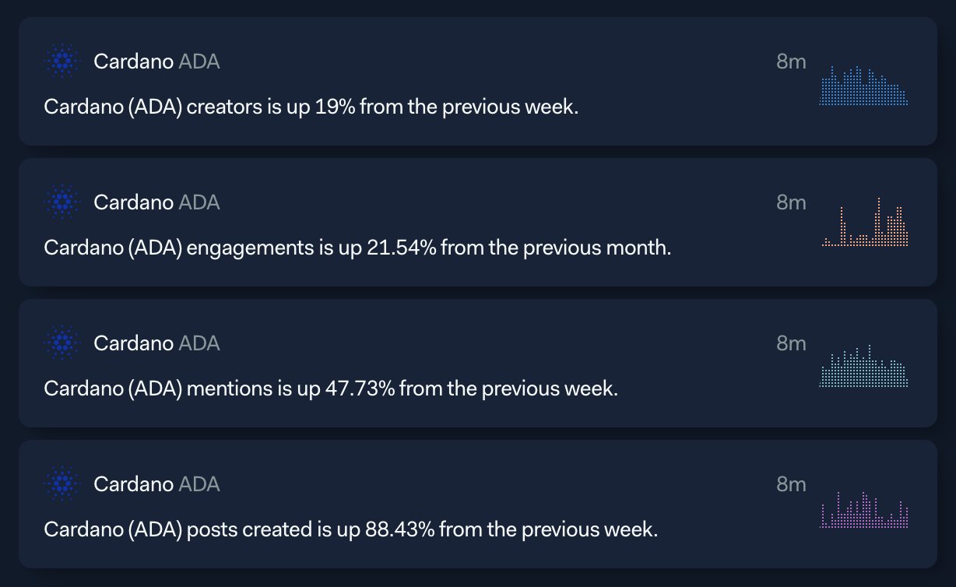Select the Cardano name in the mentions alert

(x=133, y=343)
